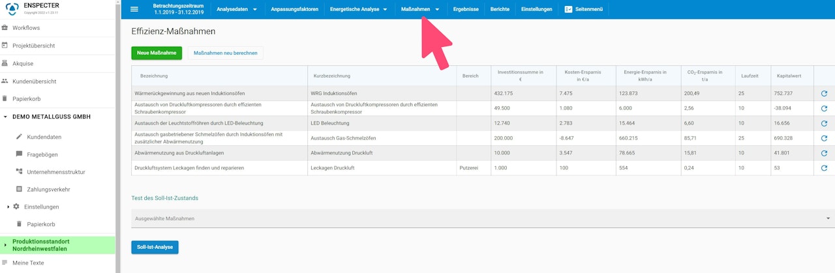Expand the Maßnahmen dropdown menu
835x273 pixels.
point(421,9)
